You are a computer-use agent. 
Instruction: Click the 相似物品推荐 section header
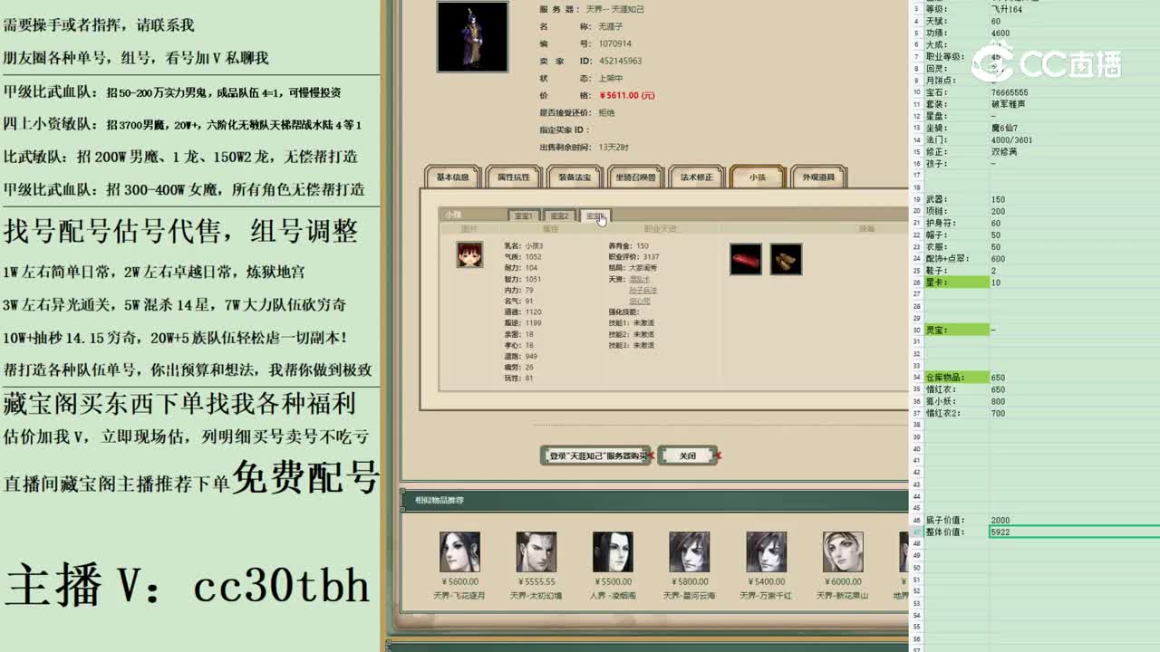click(x=440, y=500)
